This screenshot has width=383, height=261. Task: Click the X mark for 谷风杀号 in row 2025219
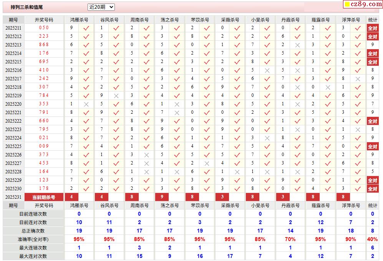pyautogui.click(x=116, y=96)
